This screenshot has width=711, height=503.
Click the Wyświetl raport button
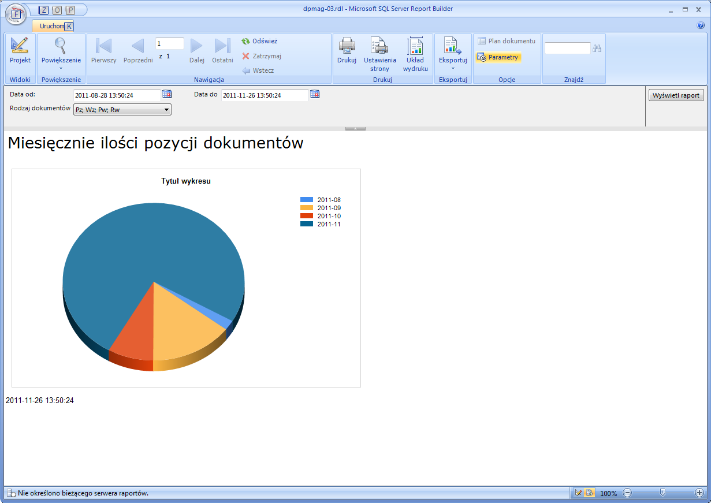(x=676, y=95)
